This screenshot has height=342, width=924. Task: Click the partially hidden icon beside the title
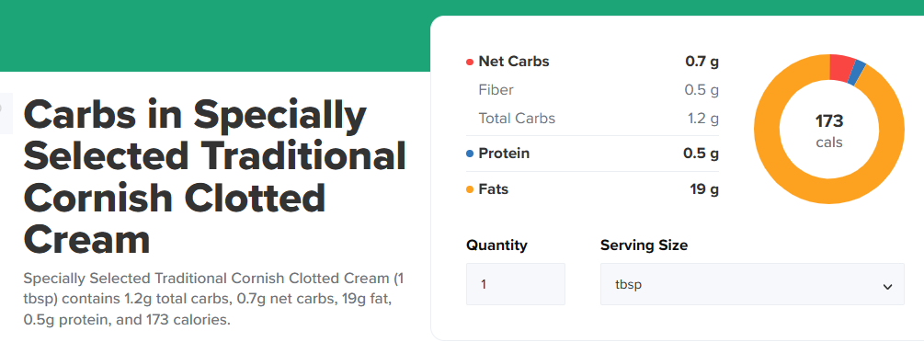pos(6,113)
